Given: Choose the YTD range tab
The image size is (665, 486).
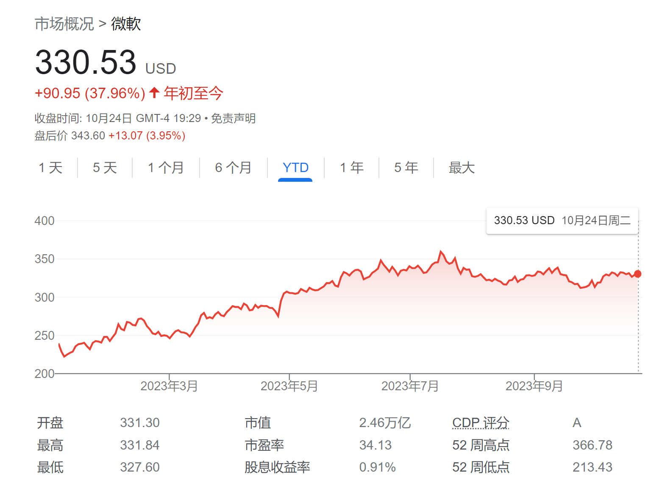Looking at the screenshot, I should [x=295, y=168].
